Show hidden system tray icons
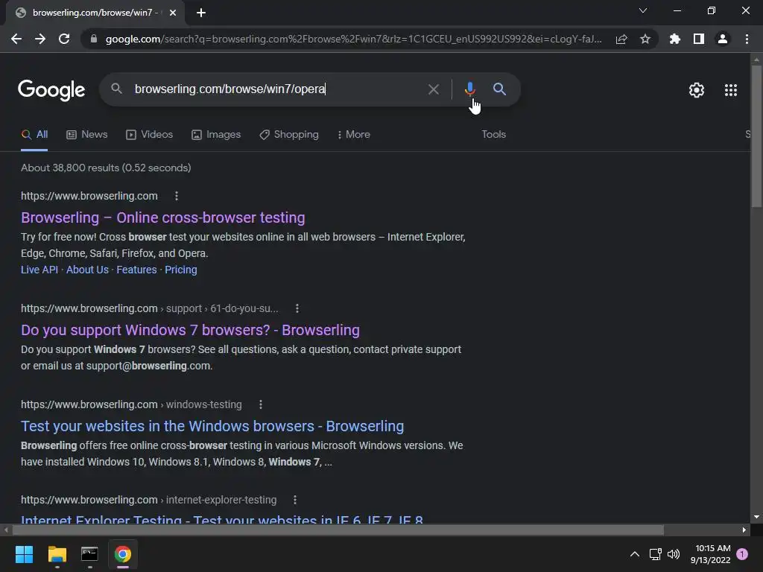Screen dimensions: 763x572 coord(635,554)
